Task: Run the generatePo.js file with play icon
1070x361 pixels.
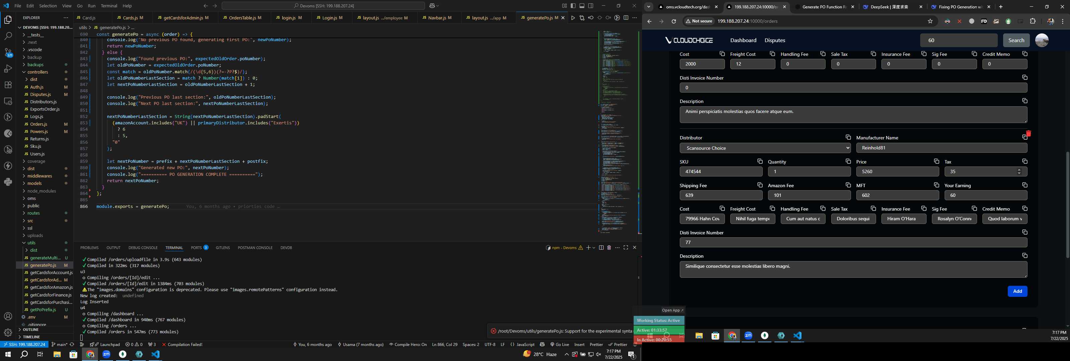Action: point(573,18)
